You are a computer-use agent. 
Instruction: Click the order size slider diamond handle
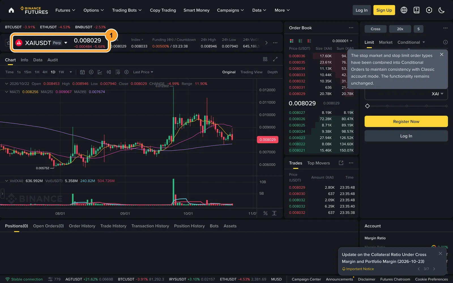(x=367, y=106)
